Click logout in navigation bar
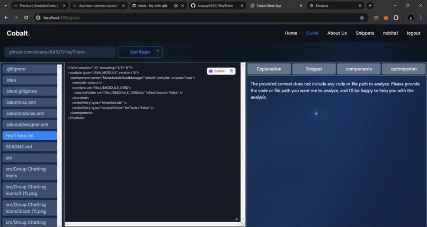The image size is (427, 227). [413, 33]
